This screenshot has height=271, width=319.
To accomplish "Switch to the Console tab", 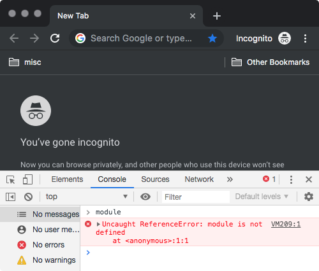I will pyautogui.click(x=112, y=179).
